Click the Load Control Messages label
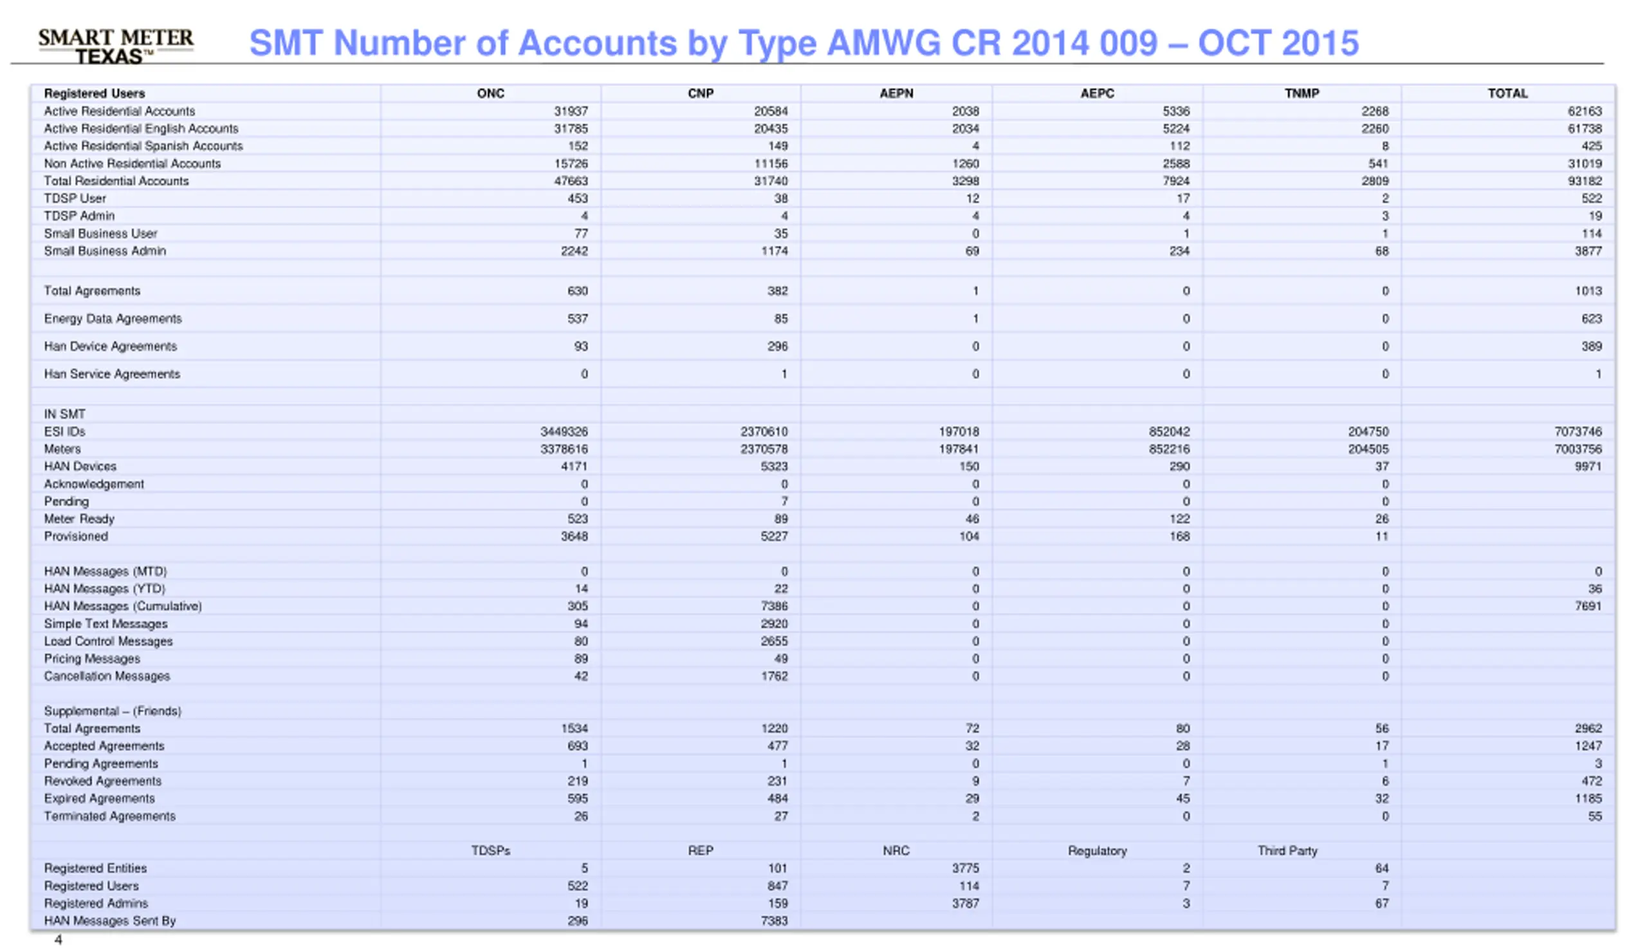The height and width of the screenshot is (950, 1647). pyautogui.click(x=108, y=642)
